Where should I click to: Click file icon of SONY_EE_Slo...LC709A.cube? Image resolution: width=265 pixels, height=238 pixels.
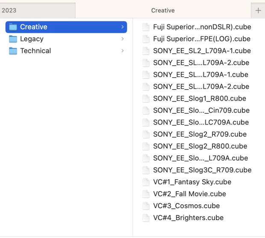coord(146,122)
